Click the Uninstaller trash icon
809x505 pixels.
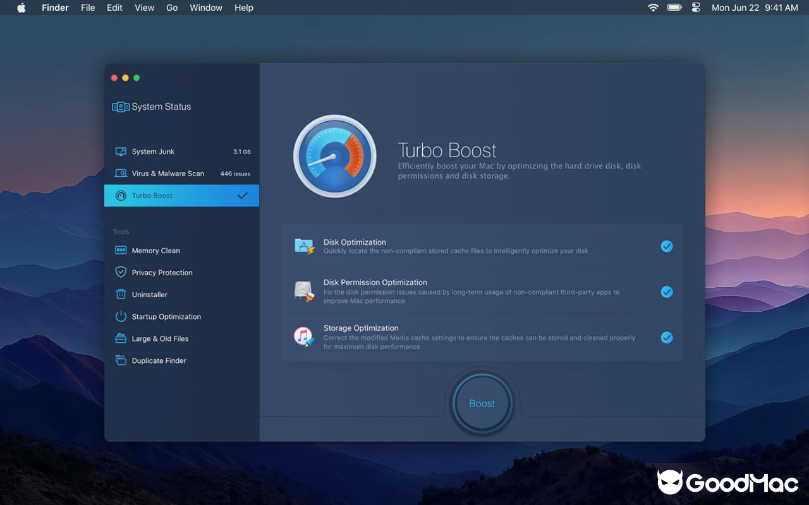[121, 294]
